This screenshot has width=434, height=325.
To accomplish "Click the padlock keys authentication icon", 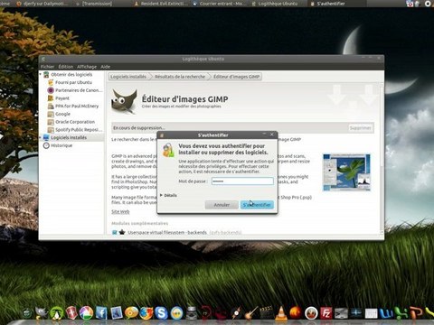I will [x=168, y=150].
